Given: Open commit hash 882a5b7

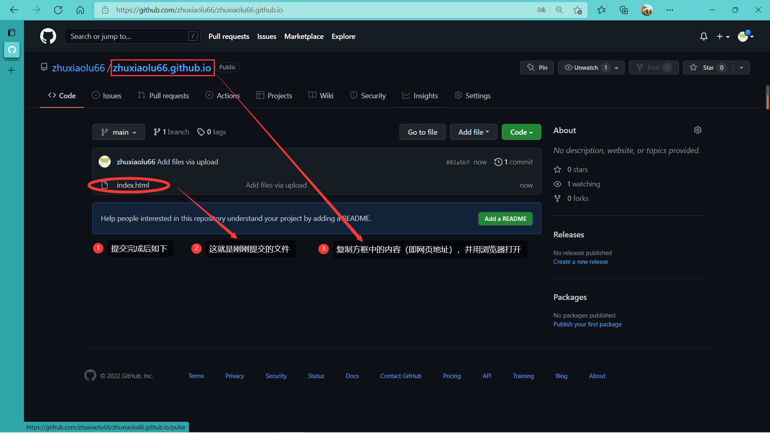Looking at the screenshot, I should (458, 162).
